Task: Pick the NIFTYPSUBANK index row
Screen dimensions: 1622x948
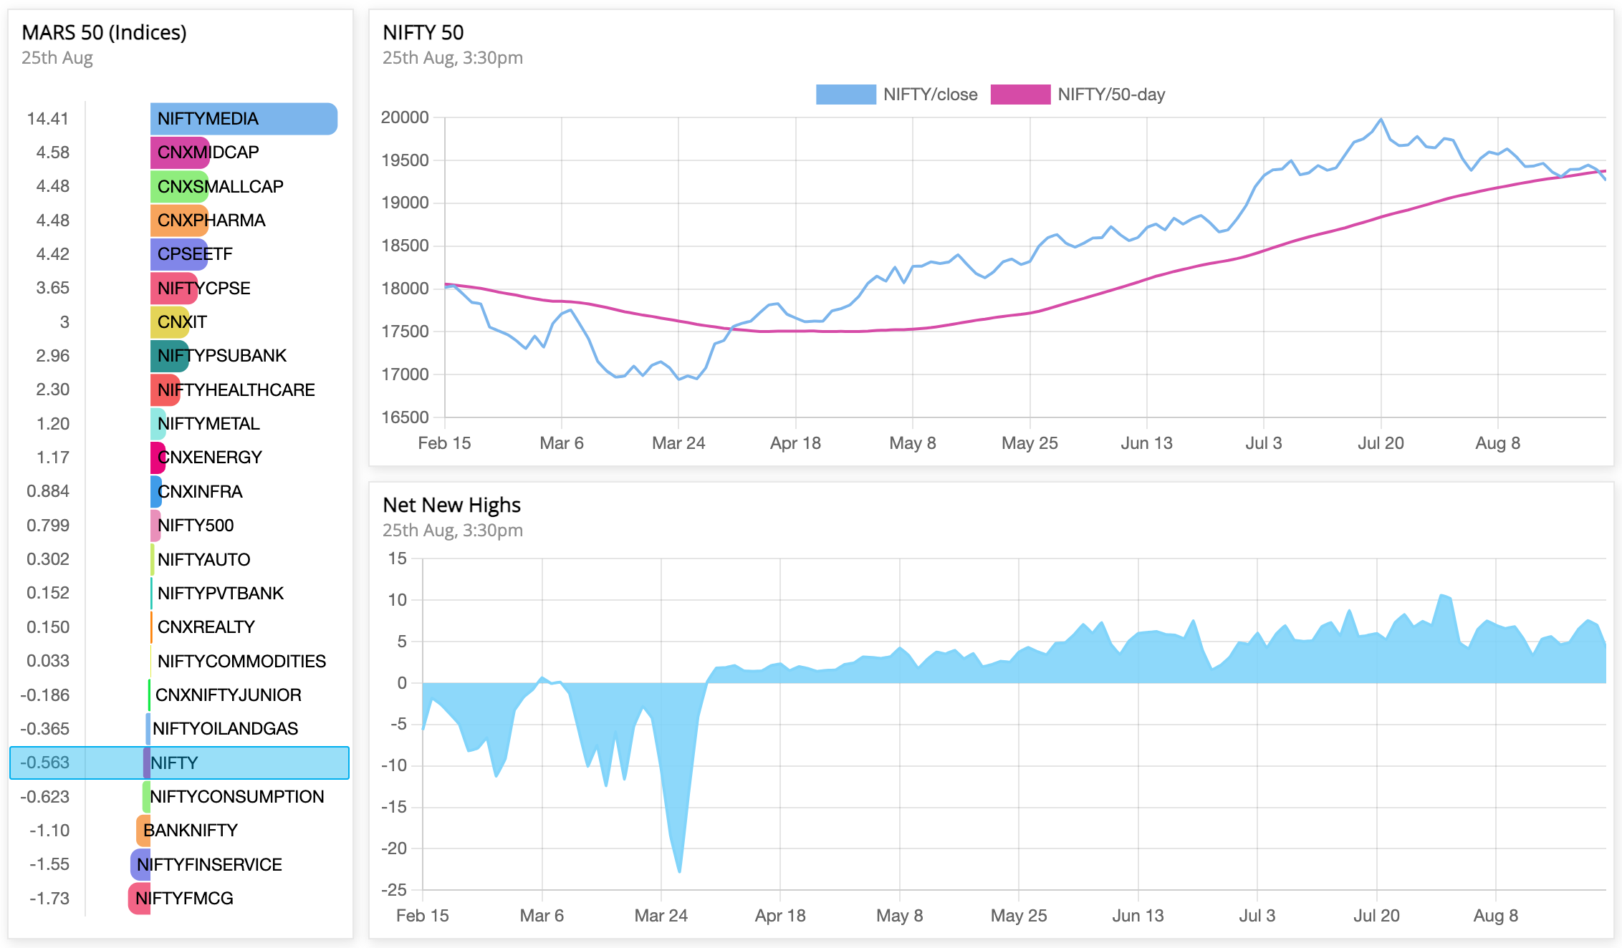Action: click(x=179, y=356)
